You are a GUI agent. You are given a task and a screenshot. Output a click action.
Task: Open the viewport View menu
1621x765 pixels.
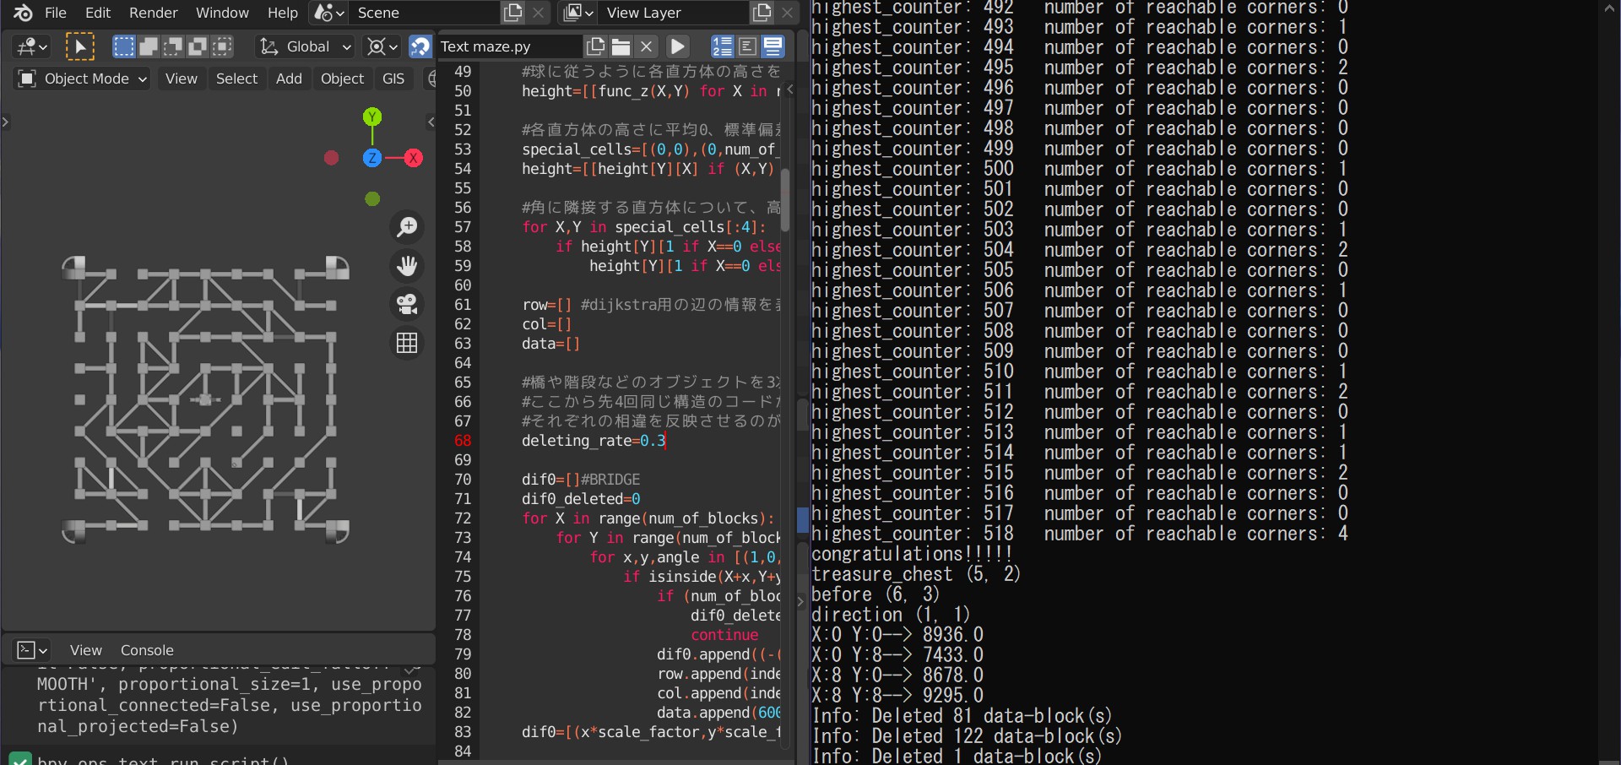(x=182, y=79)
